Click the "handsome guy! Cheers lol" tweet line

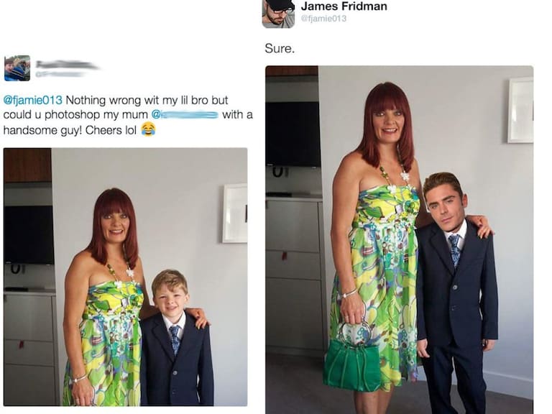tap(70, 130)
